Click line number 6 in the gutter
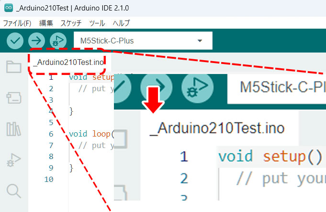The width and height of the screenshot is (326, 212). click(51, 134)
